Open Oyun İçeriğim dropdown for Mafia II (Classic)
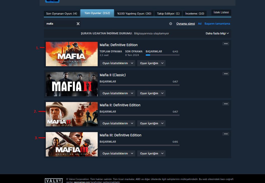 click(x=151, y=93)
